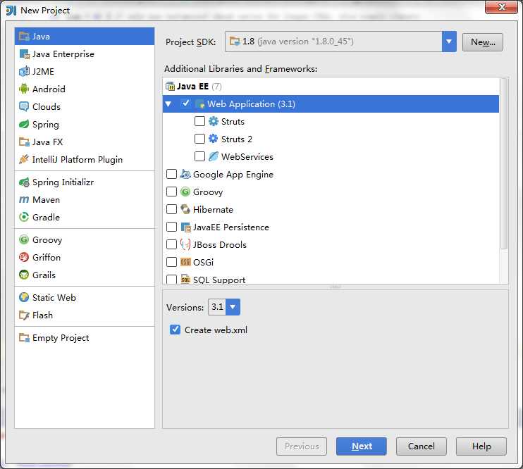Enable the JavaEE Persistence checkbox

(171, 227)
